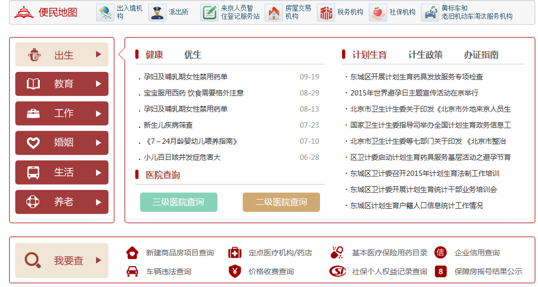Click the 二级医院查询 tan button
The image size is (538, 287).
(281, 202)
